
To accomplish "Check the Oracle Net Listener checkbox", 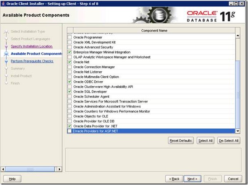I will coord(69,72).
